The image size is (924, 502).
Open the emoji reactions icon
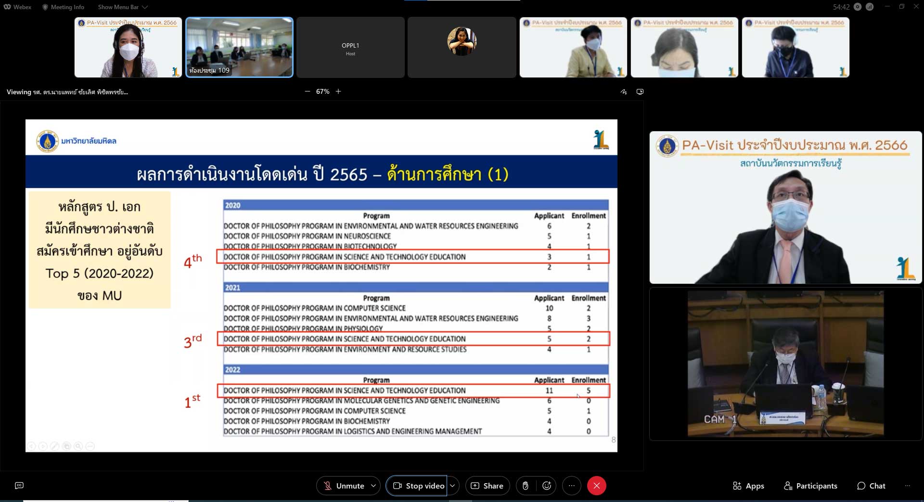click(x=547, y=486)
